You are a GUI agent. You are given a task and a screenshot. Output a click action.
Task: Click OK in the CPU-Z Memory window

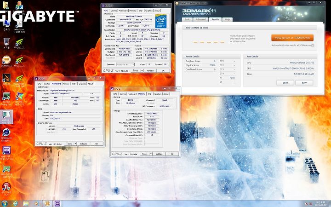172,154
